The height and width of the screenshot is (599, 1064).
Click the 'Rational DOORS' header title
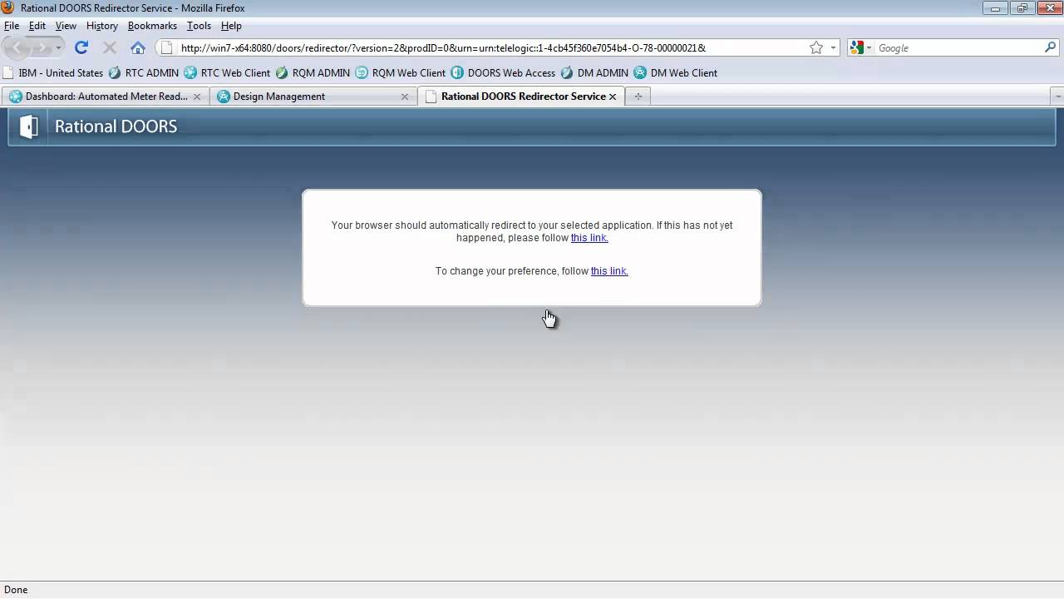coord(116,126)
